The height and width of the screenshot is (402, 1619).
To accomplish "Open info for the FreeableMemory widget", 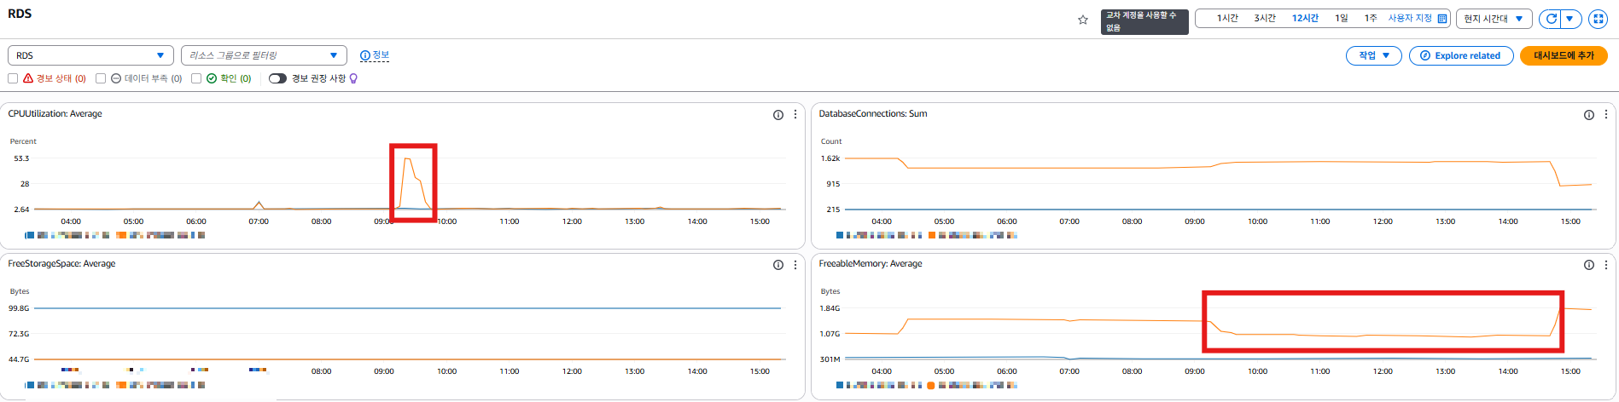I will point(1589,265).
